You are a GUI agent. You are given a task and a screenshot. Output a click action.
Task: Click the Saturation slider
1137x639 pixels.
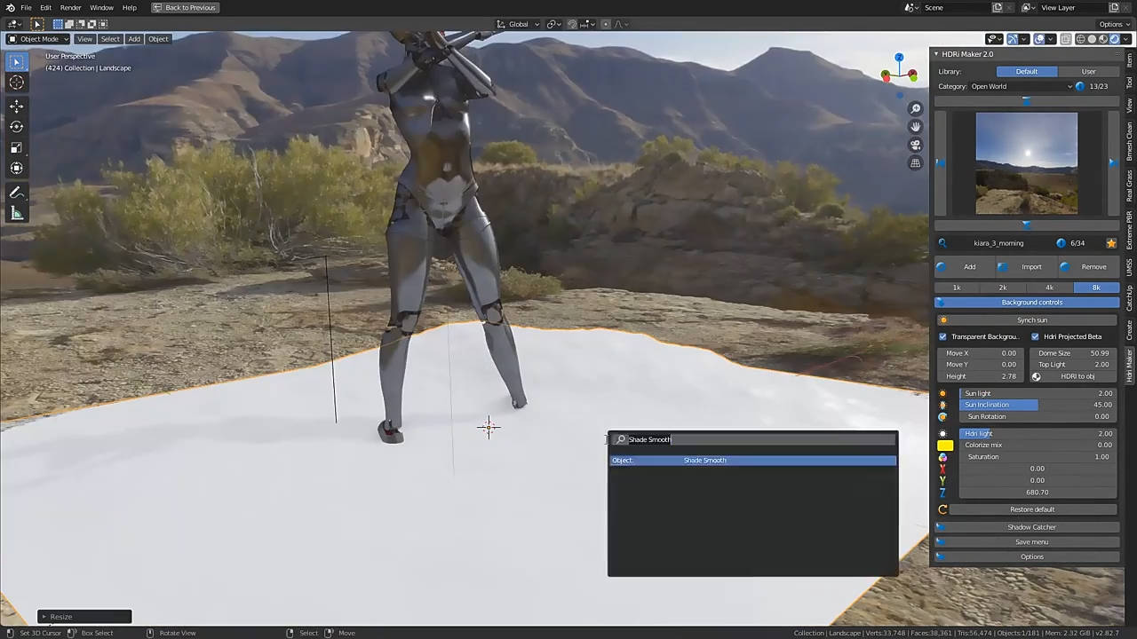[x=1038, y=457]
